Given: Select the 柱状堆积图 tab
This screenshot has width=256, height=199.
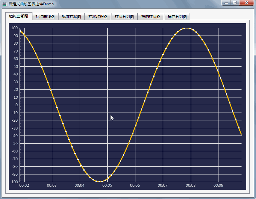Looking at the screenshot, I should (x=98, y=15).
